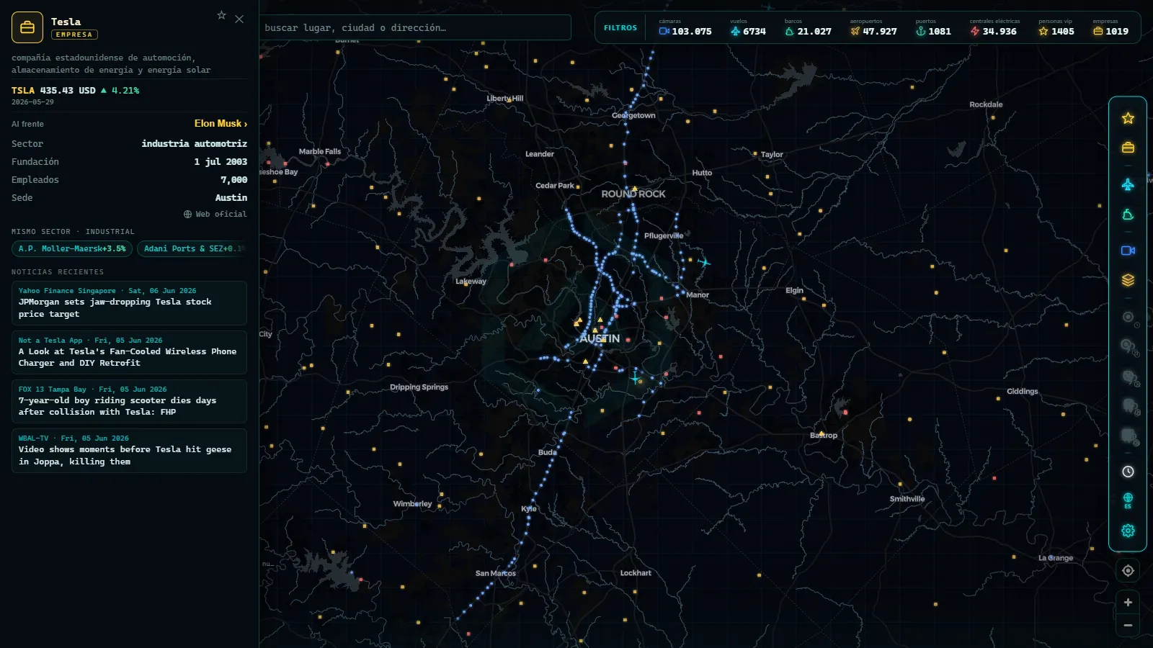Favorite Tesla with the star icon
The width and height of the screenshot is (1153, 648).
click(x=221, y=15)
